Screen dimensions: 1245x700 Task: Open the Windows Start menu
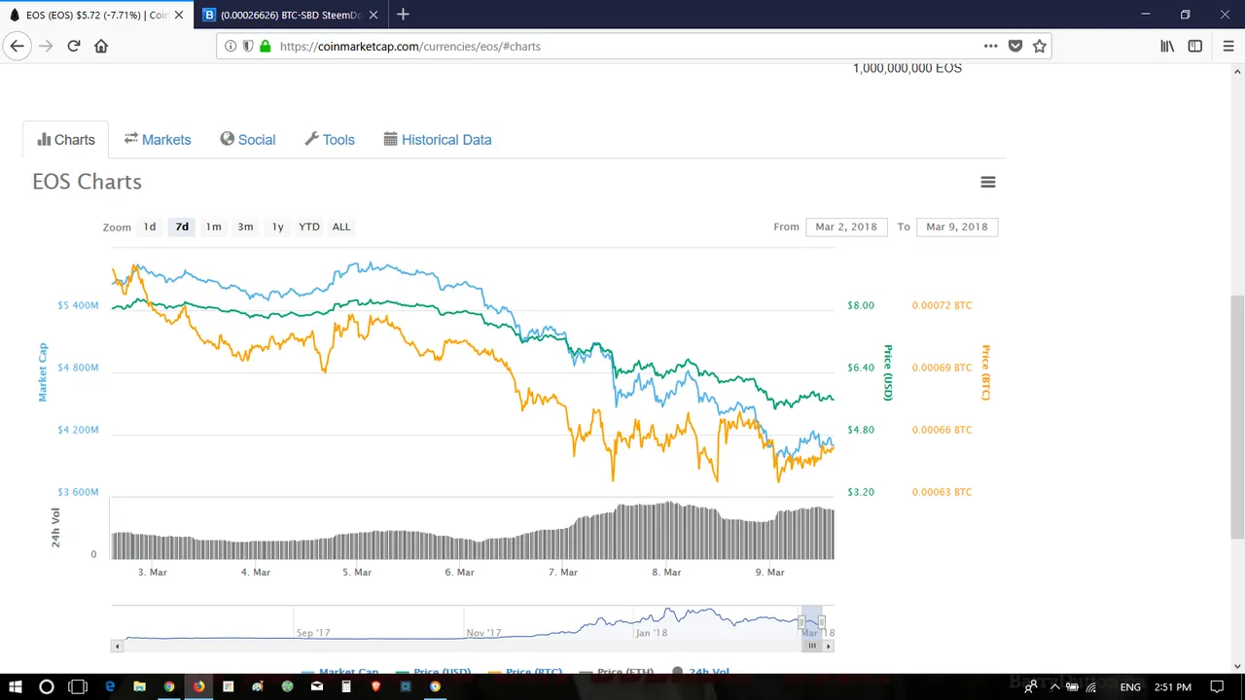[16, 686]
